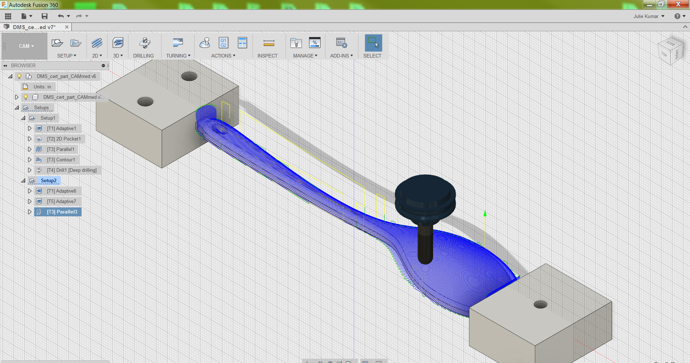Save the design with the disk icon

coord(45,16)
